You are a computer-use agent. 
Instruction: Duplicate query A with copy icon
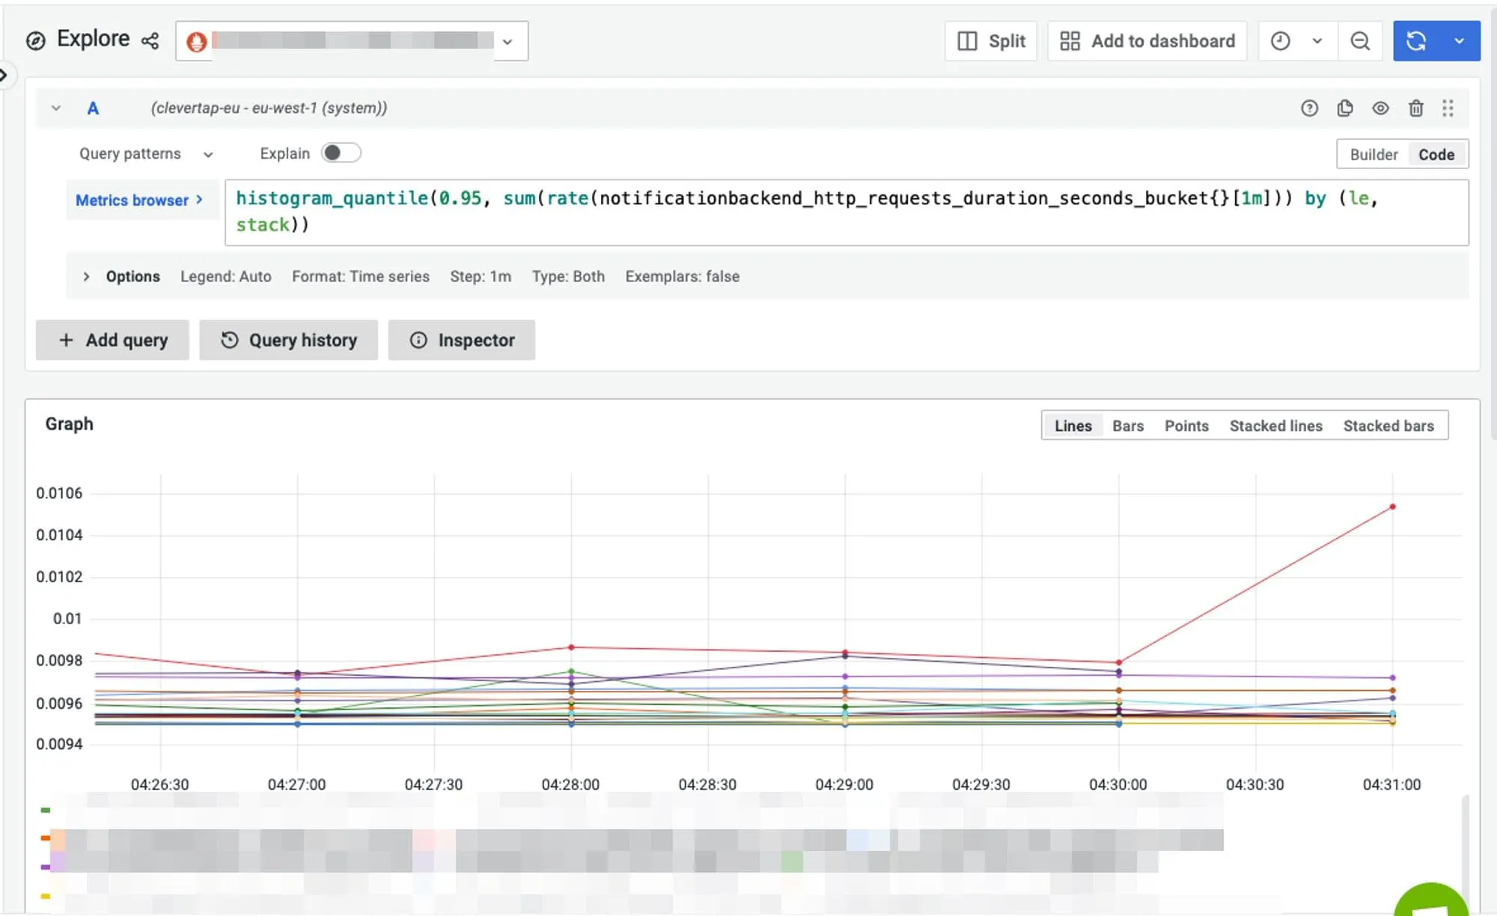[x=1344, y=109]
